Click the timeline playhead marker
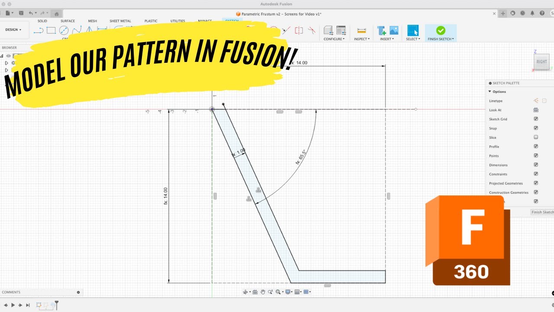The image size is (554, 312). (x=56, y=305)
